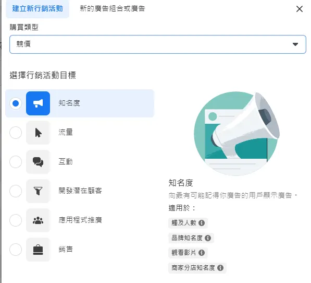Click the megaphone illustration image
The image size is (311, 283).
237,134
